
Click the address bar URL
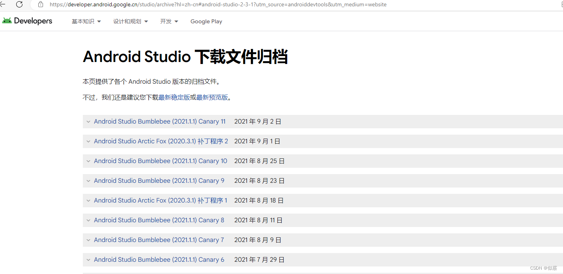pyautogui.click(x=218, y=5)
